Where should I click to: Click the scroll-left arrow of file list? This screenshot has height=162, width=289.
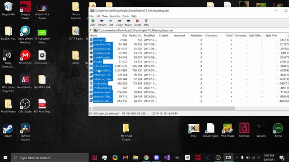tap(90, 108)
